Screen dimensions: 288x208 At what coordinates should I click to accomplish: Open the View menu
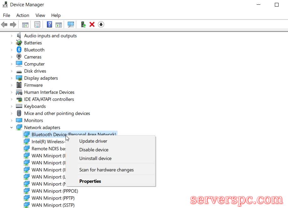coord(40,15)
